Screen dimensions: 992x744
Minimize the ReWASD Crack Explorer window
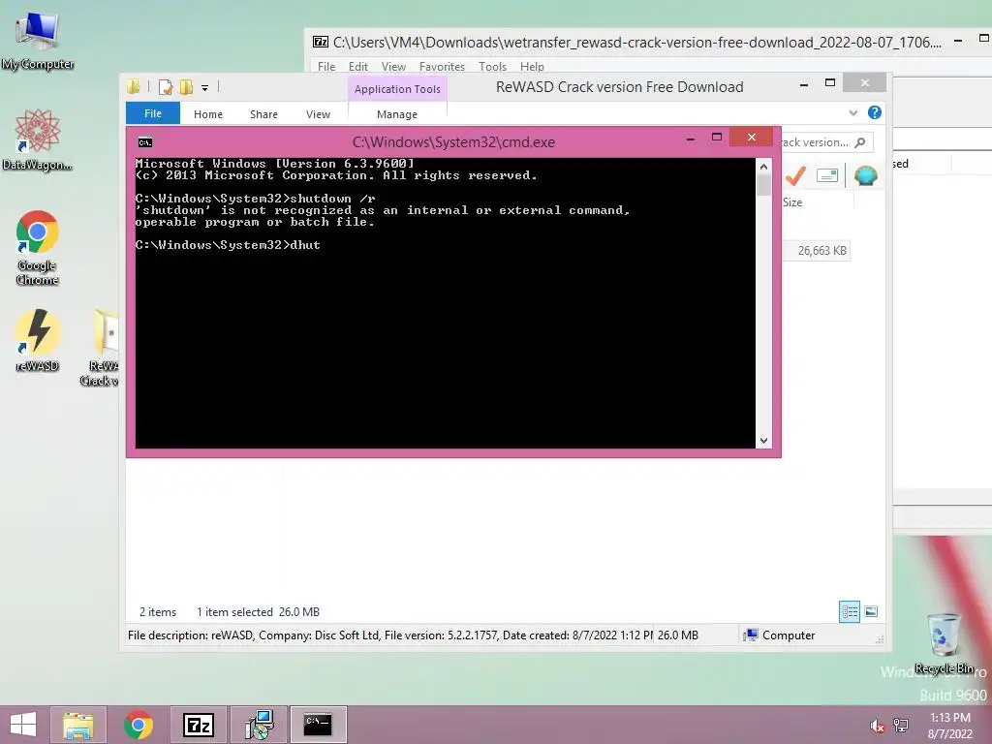coord(803,84)
